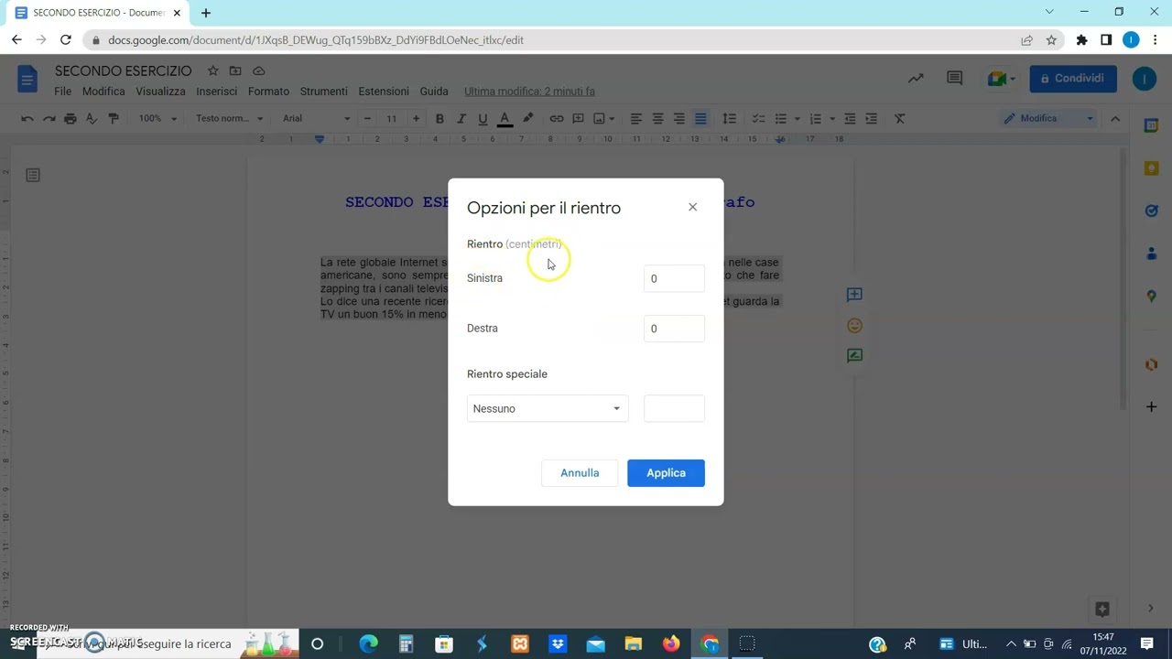Click the Applica button
Image resolution: width=1172 pixels, height=659 pixels.
point(666,473)
